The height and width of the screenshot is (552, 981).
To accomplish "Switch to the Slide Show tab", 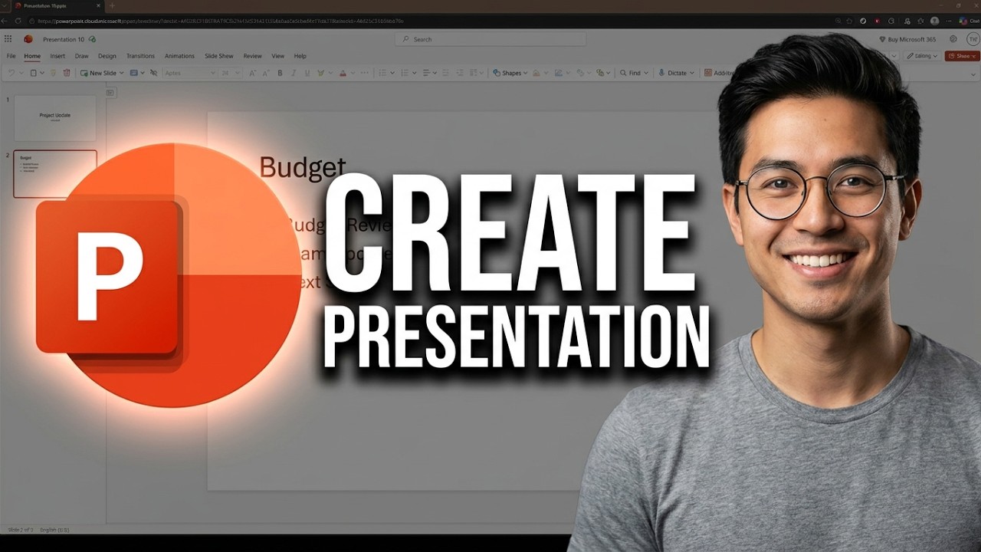I will click(x=218, y=56).
